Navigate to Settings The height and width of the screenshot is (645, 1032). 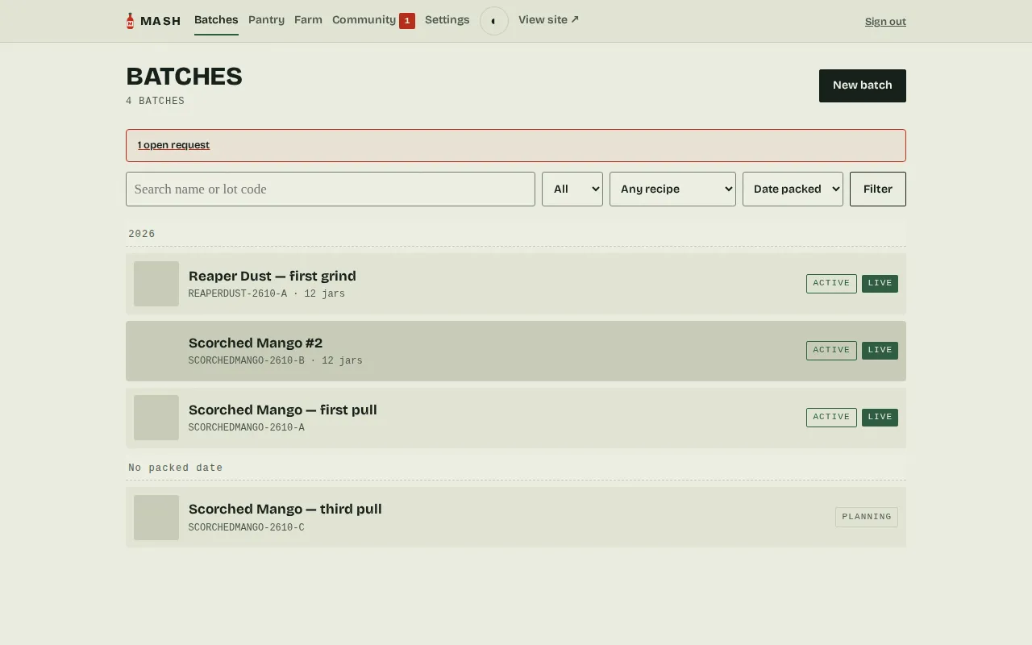(x=447, y=20)
